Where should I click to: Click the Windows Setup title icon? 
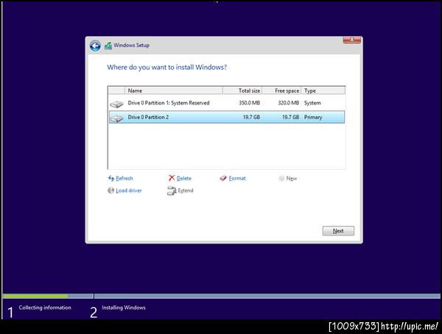[x=108, y=46]
